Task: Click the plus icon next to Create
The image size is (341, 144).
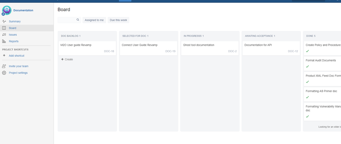Action: [x=62, y=59]
